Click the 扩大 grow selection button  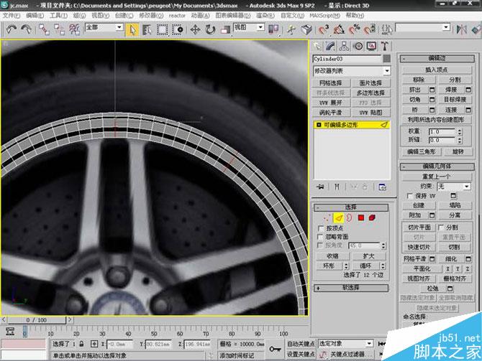pos(370,255)
